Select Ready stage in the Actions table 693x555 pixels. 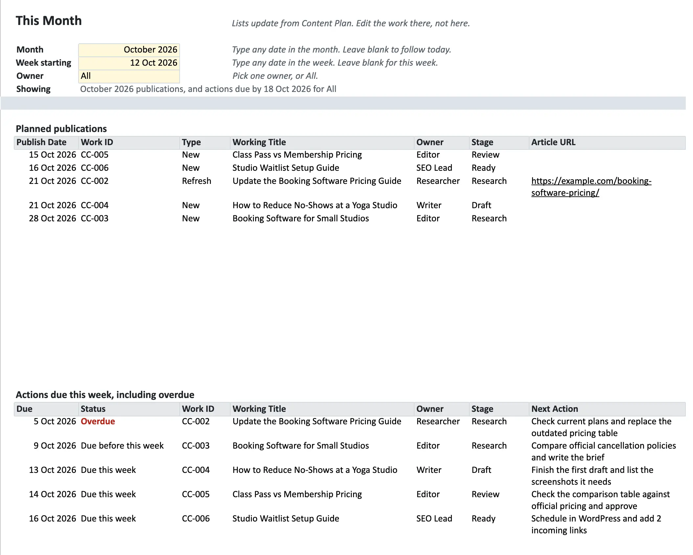pyautogui.click(x=483, y=519)
